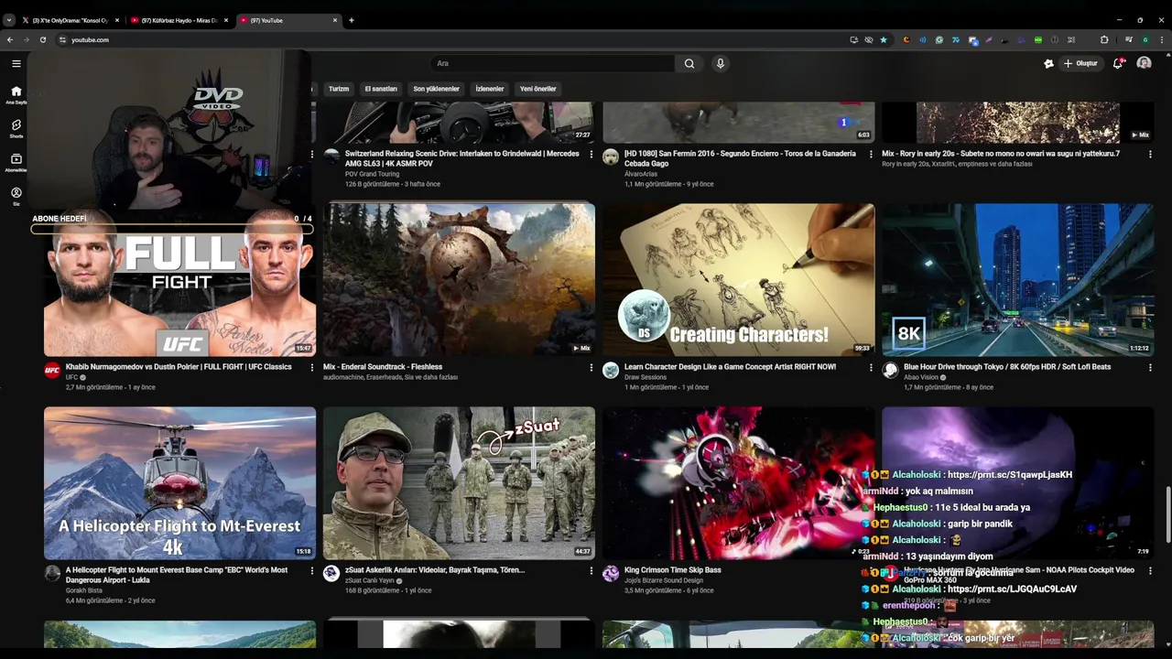Open the YouTube hamburger guide menu
Viewport: 1172px width, 659px height.
pyautogui.click(x=16, y=63)
